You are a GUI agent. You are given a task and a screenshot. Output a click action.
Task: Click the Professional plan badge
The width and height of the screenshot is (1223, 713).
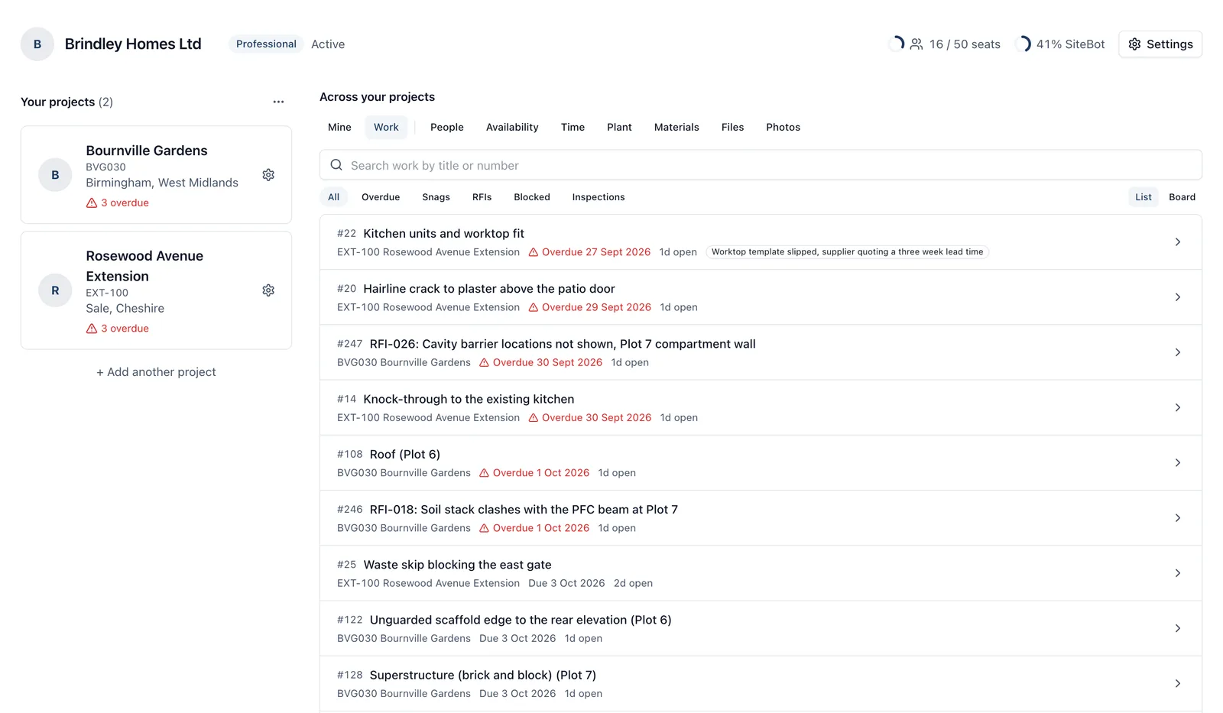(x=266, y=44)
